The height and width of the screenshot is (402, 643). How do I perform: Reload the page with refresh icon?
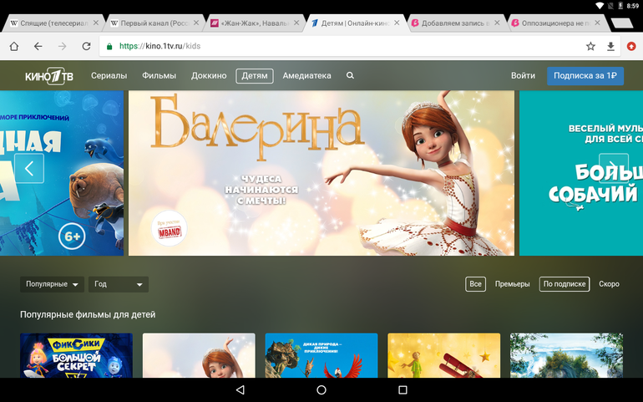[x=86, y=46]
